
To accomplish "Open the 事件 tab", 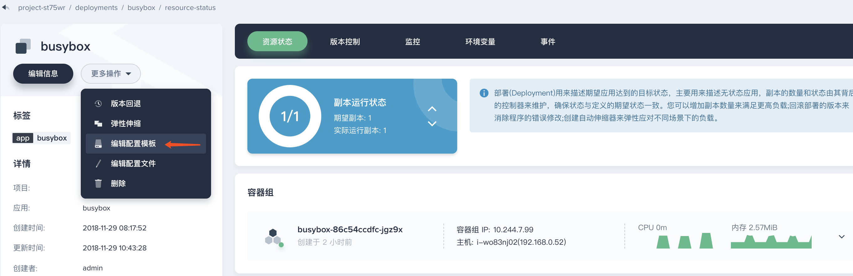I will [548, 42].
